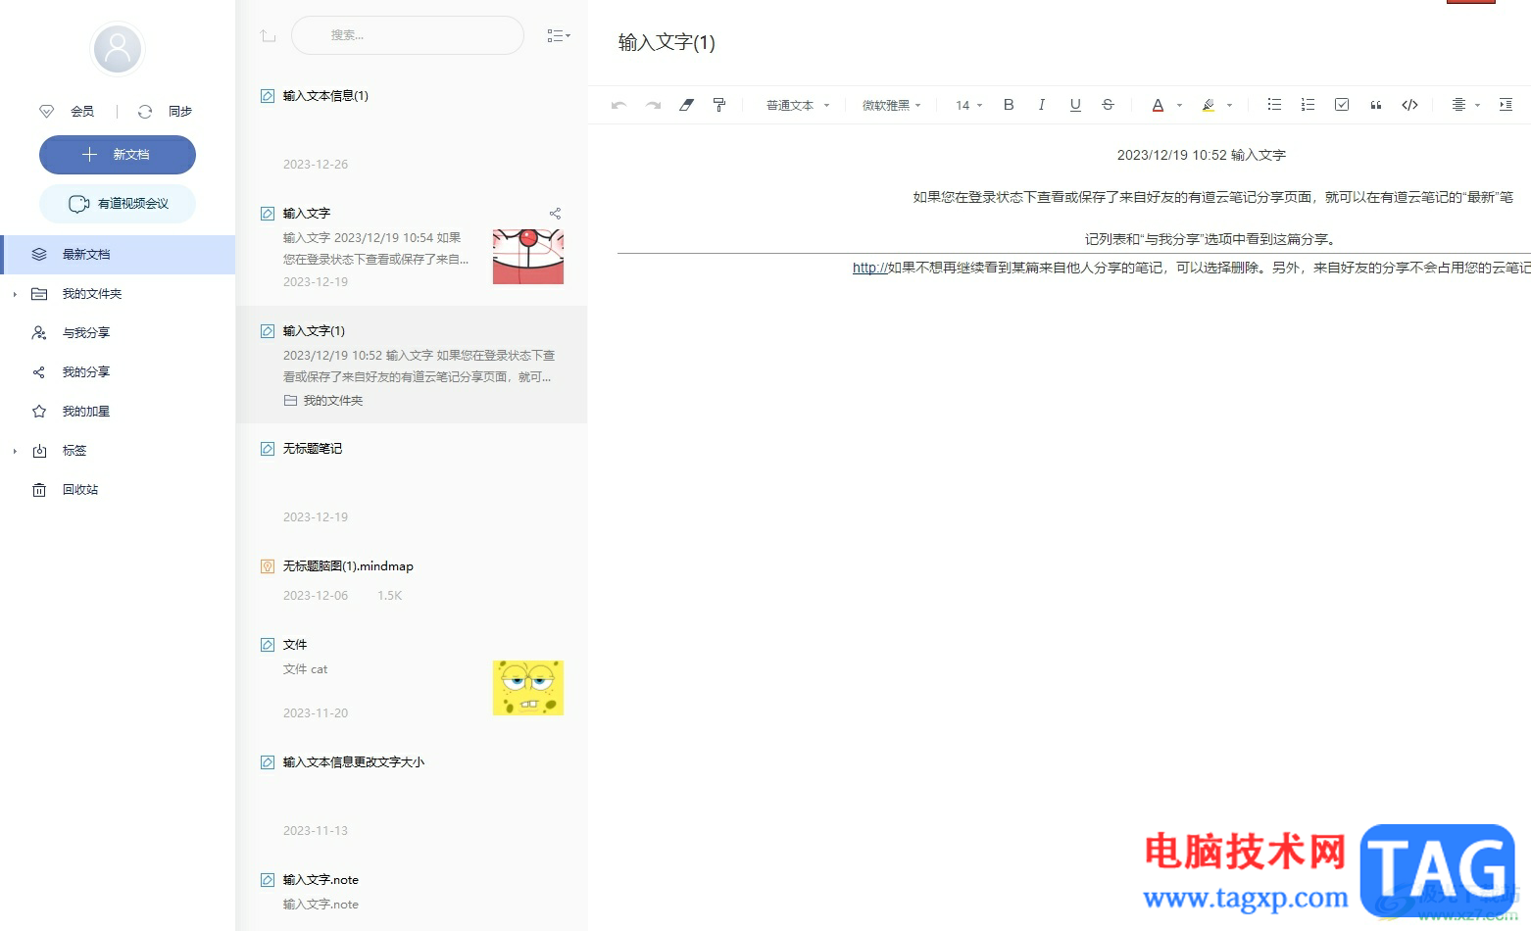
Task: Click the note icon beside 无标题笔记
Action: click(268, 448)
